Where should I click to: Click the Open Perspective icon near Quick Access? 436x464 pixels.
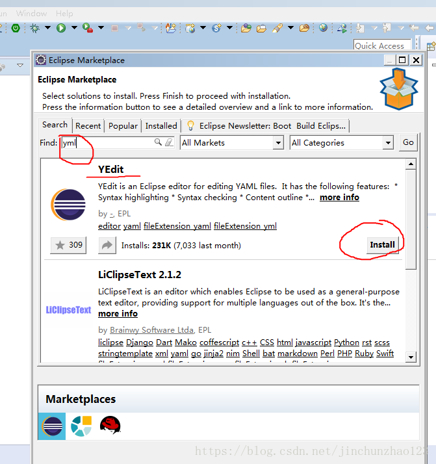tap(431, 46)
